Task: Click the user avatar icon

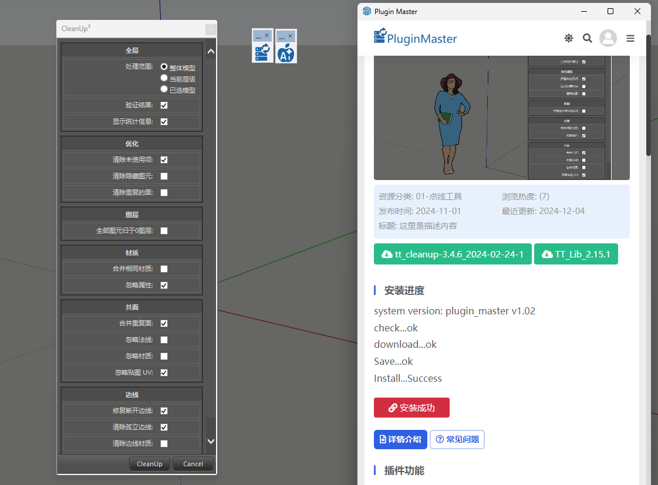Action: click(x=608, y=38)
